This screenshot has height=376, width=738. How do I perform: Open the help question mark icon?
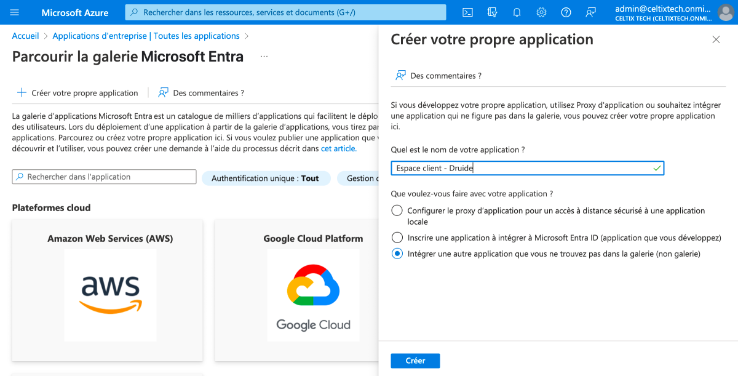tap(566, 12)
